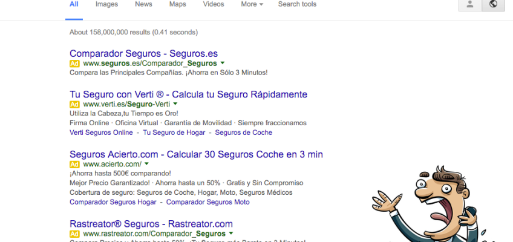This screenshot has height=242, width=513.
Task: Open Seguros Acierto.com result title
Action: tap(196, 154)
